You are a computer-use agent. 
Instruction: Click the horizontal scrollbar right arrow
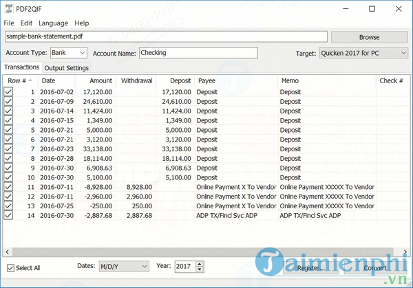(x=405, y=252)
